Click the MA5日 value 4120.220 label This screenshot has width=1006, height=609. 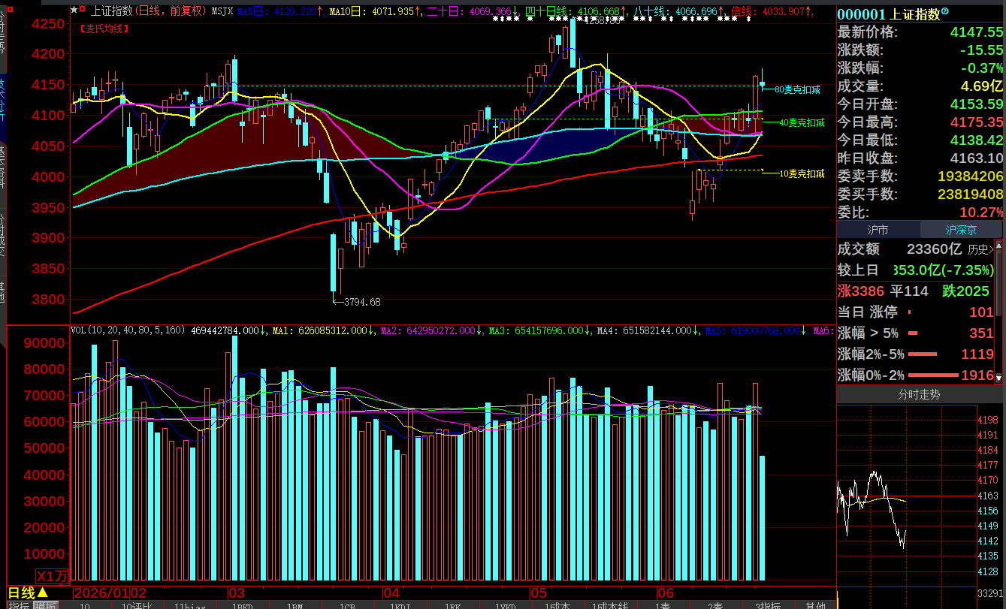tap(279, 11)
